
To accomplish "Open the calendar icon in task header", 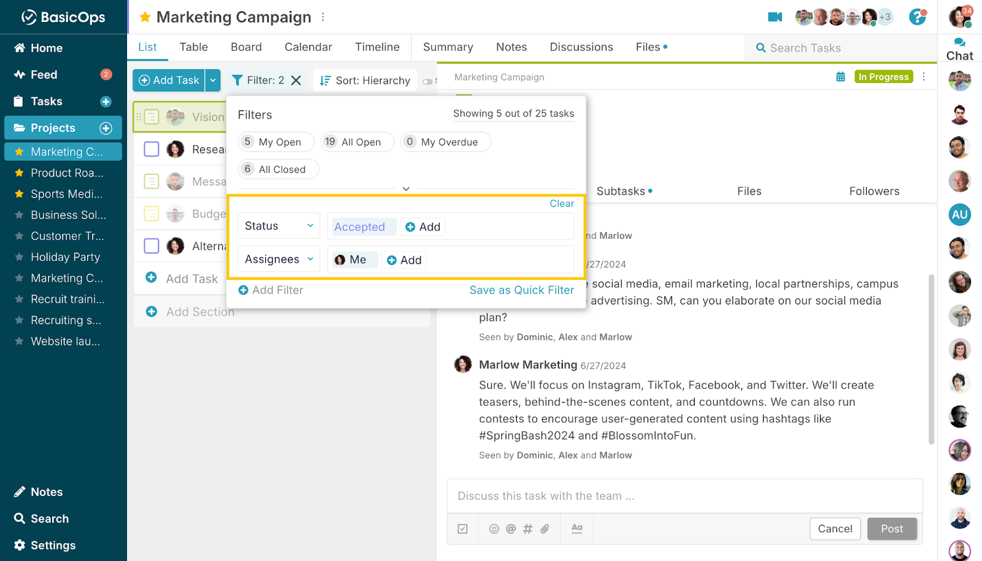I will coord(840,77).
